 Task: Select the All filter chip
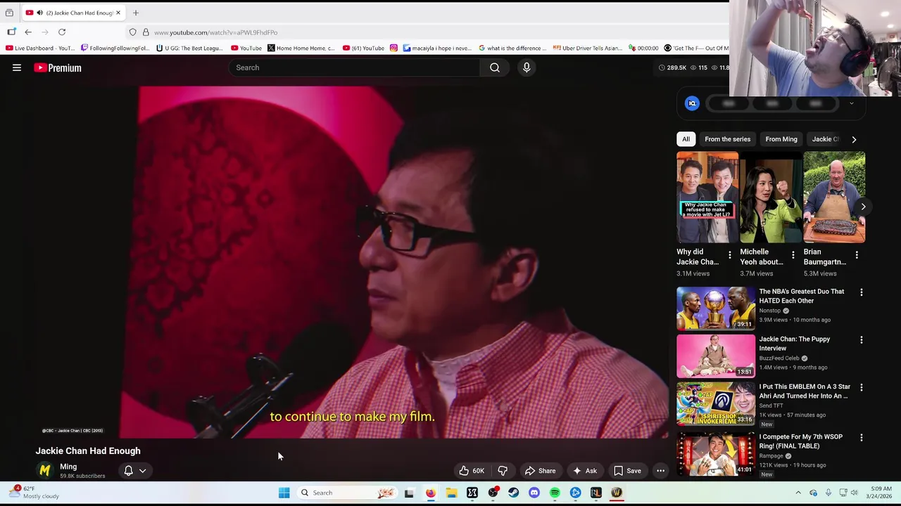(686, 139)
